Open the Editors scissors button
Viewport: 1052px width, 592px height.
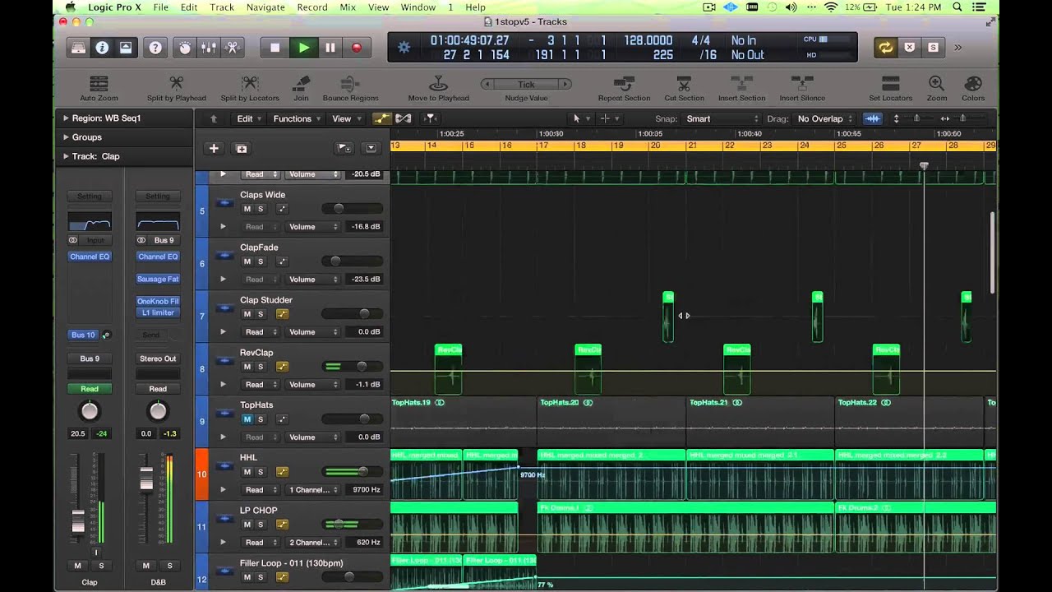(x=233, y=48)
